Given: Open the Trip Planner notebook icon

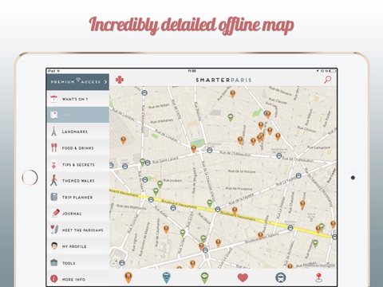Looking at the screenshot, I should click(x=54, y=197).
